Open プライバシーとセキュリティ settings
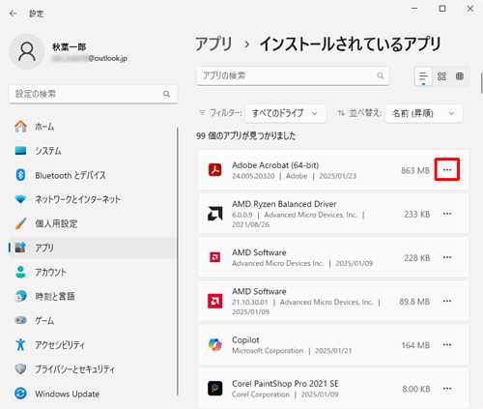483x409 pixels. [x=93, y=369]
